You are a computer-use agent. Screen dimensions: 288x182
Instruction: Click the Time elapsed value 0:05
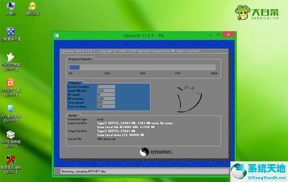[x=106, y=102]
